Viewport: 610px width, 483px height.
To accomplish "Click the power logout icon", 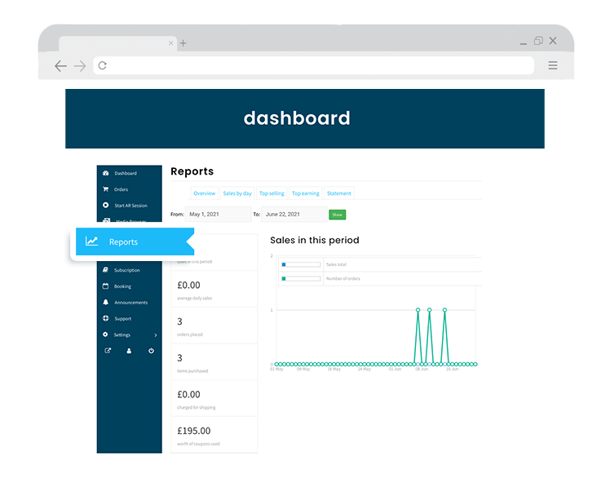I will 151,351.
